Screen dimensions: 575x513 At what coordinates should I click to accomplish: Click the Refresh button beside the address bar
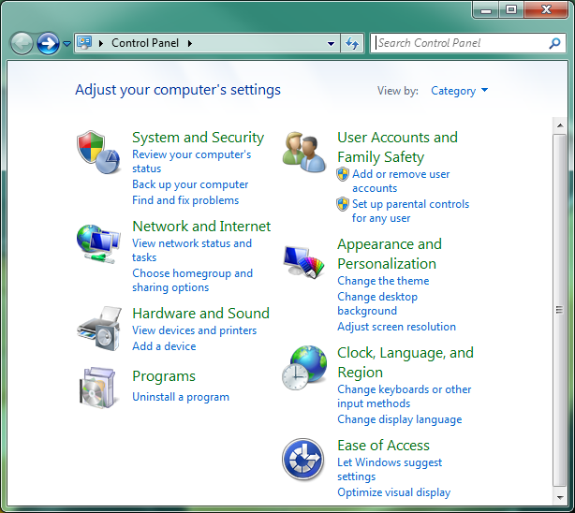[352, 43]
